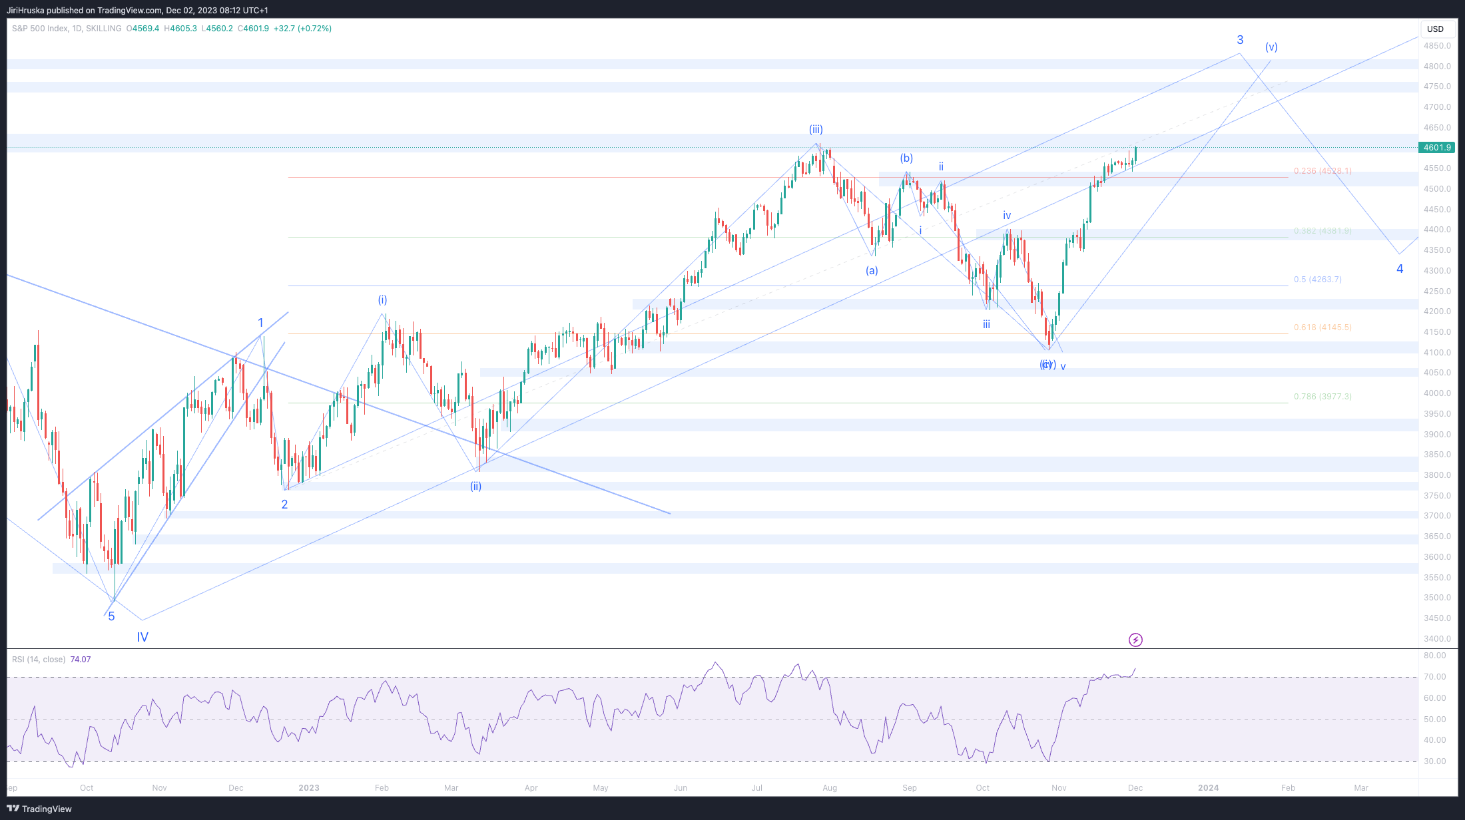This screenshot has width=1465, height=820.
Task: Select the 0.5 (4263.7) Fibonacci label
Action: point(1317,280)
